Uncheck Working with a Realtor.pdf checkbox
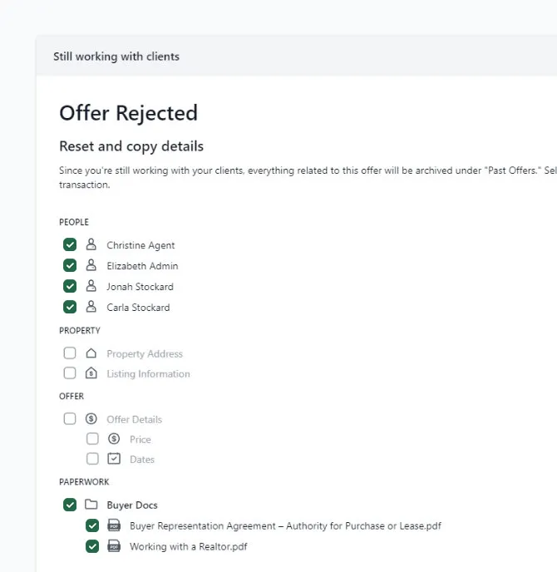The image size is (557, 572). pyautogui.click(x=92, y=546)
